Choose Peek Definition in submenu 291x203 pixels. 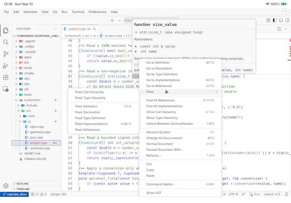coord(103,106)
